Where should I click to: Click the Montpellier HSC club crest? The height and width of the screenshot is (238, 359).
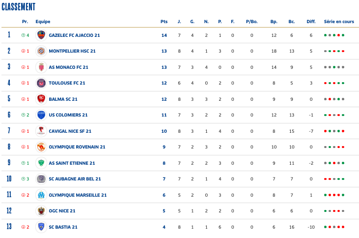pyautogui.click(x=41, y=51)
